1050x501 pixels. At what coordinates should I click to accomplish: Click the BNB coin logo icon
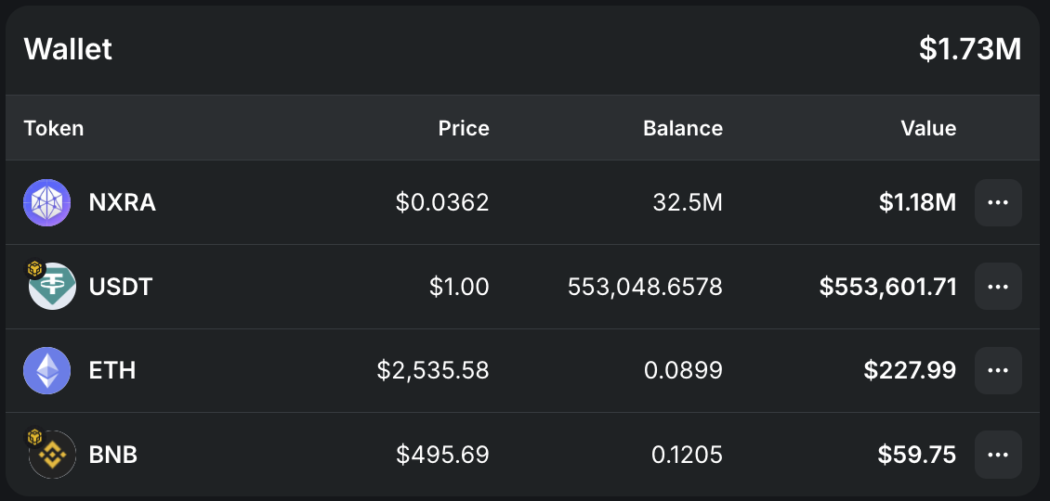point(52,455)
